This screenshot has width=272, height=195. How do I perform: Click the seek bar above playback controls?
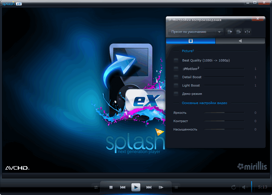tap(136, 176)
